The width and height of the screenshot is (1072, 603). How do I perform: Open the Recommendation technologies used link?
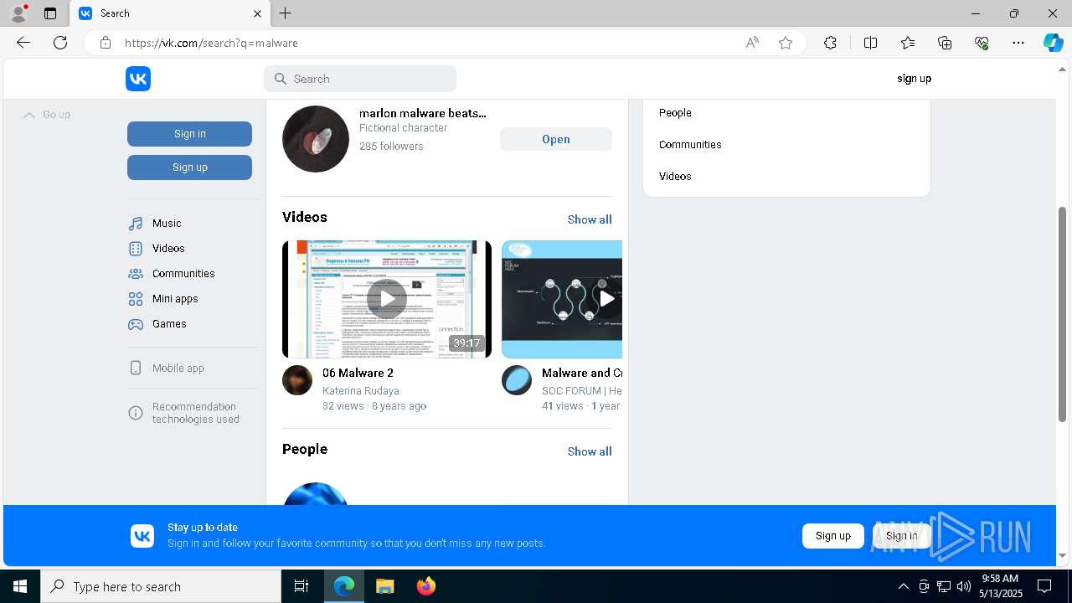[196, 413]
